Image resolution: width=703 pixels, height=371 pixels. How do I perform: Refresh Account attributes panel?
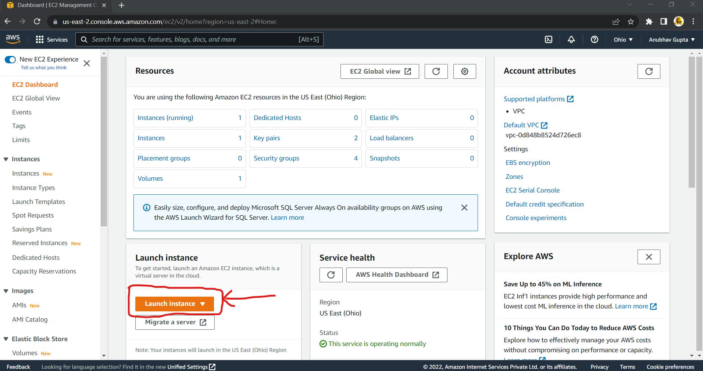[649, 71]
